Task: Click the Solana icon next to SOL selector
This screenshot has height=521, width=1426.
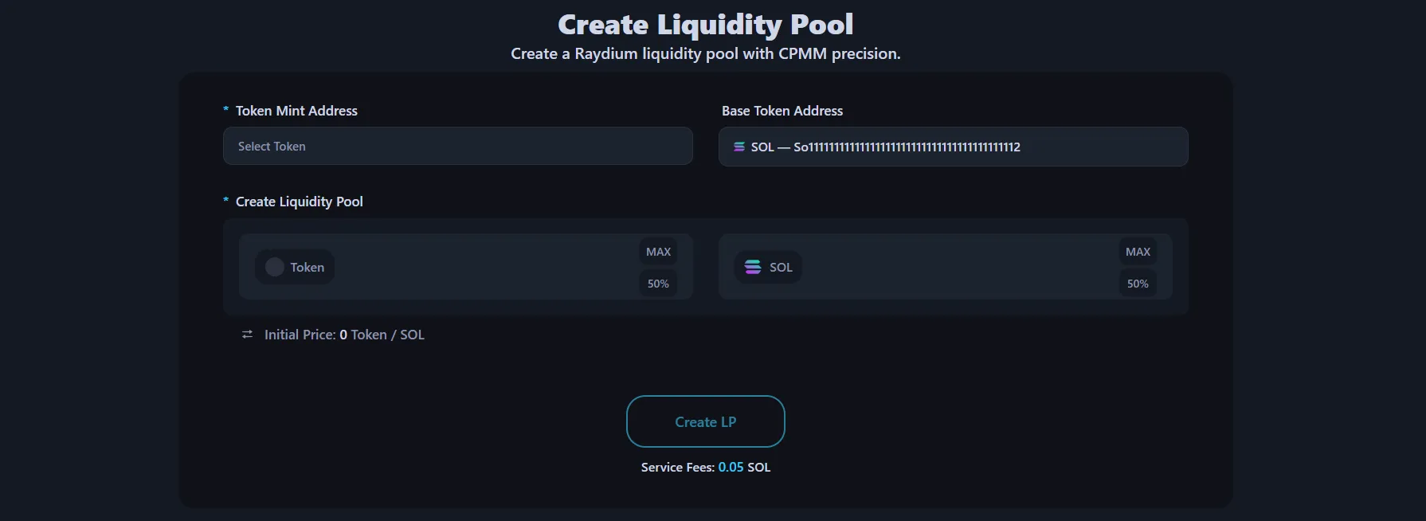Action: [752, 267]
